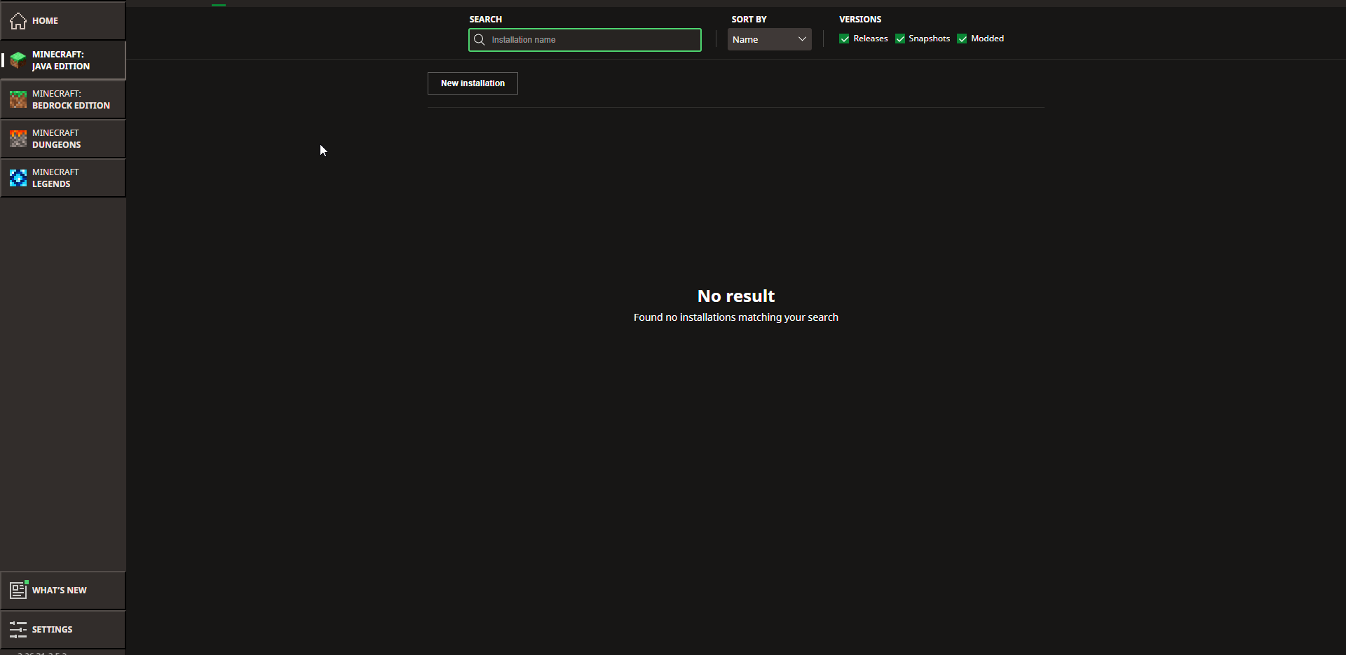Click the What's New newspaper icon
Viewport: 1346px width, 655px height.
(18, 590)
